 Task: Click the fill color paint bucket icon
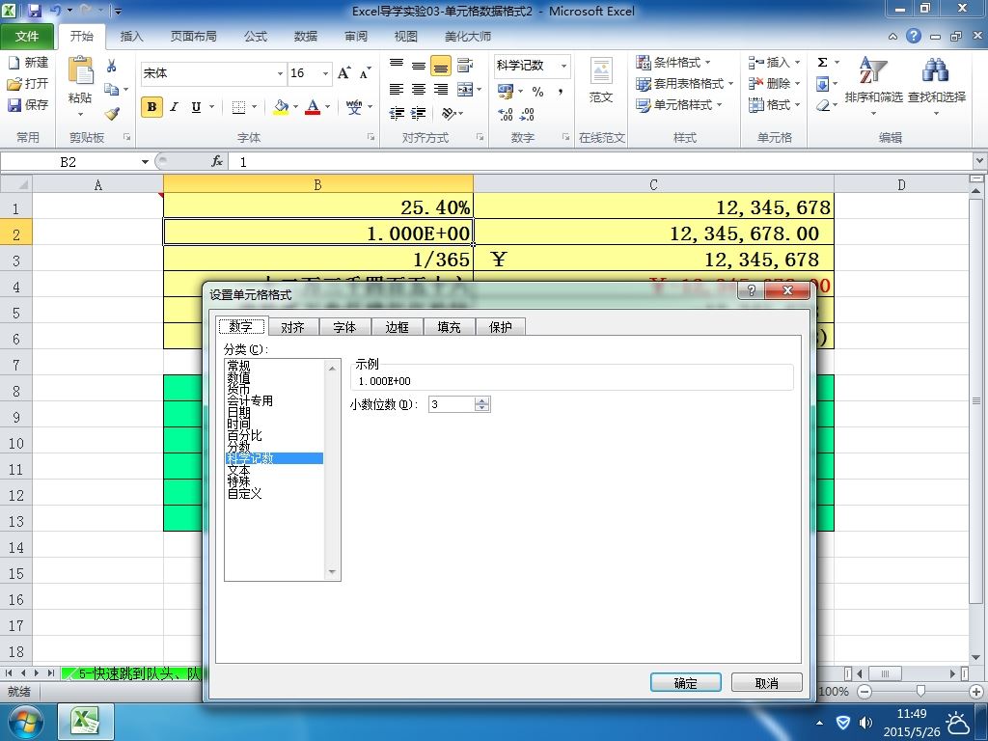click(281, 107)
